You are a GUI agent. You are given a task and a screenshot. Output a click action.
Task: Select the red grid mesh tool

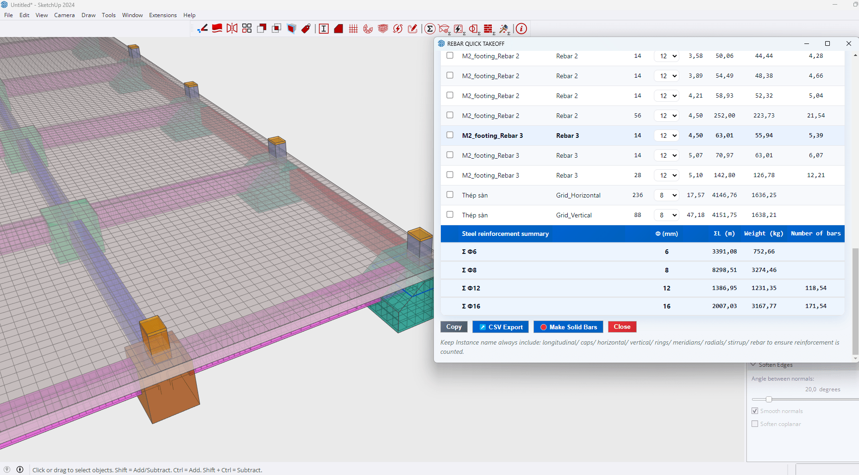(353, 29)
